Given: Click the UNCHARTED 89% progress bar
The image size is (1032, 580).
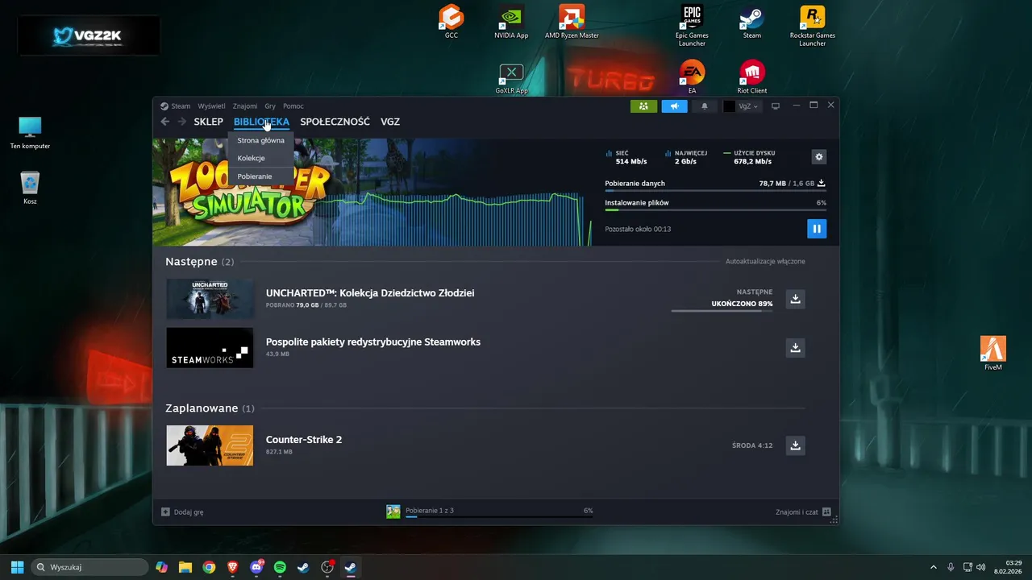Looking at the screenshot, I should coord(722,311).
